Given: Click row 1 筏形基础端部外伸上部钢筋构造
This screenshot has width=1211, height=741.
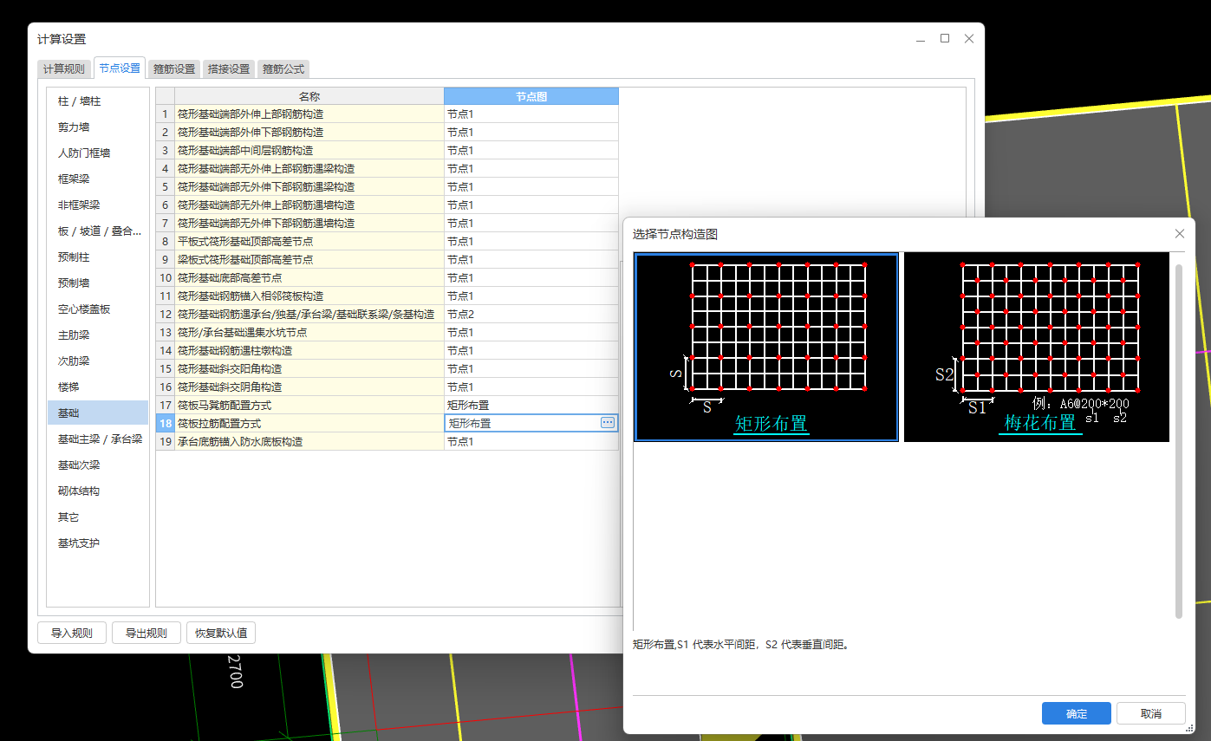Looking at the screenshot, I should coord(309,114).
